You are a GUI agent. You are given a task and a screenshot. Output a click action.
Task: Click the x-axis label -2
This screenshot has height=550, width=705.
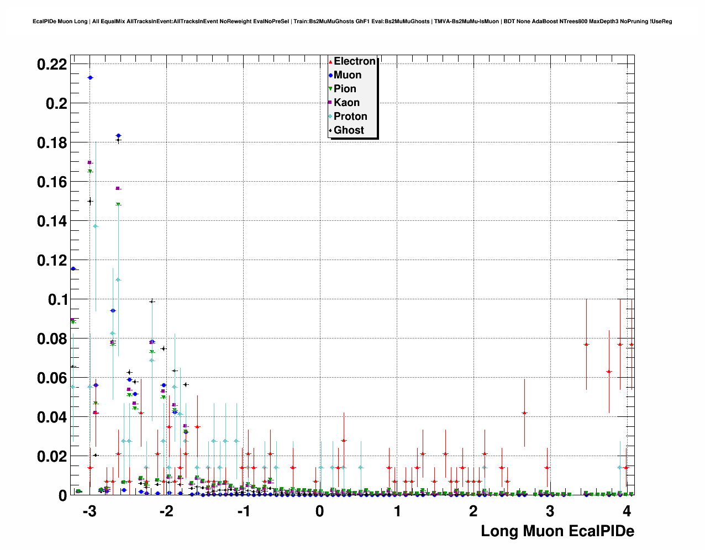coord(166,511)
